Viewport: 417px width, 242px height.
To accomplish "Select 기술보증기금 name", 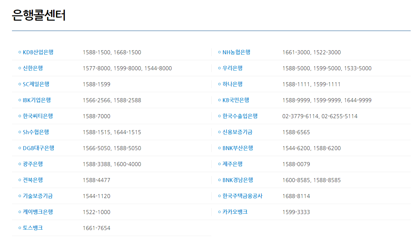I will click(x=38, y=196).
